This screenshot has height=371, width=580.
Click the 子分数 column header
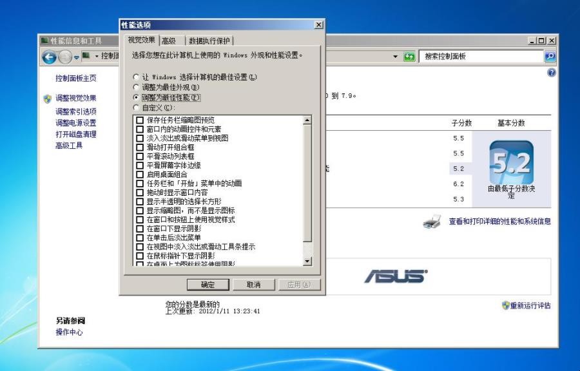coord(461,123)
